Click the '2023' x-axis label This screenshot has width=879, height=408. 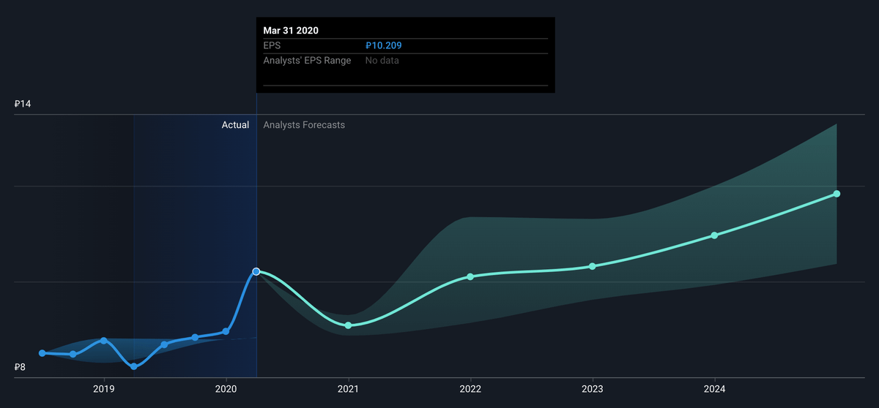click(x=593, y=388)
